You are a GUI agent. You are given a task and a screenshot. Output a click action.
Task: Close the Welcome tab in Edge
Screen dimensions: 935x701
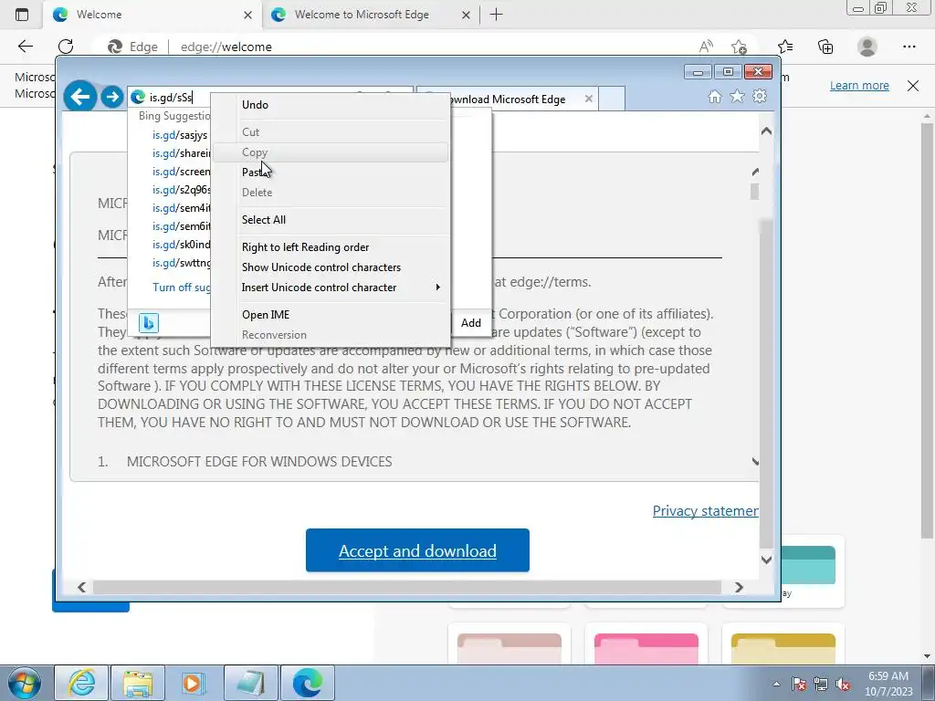click(x=247, y=15)
